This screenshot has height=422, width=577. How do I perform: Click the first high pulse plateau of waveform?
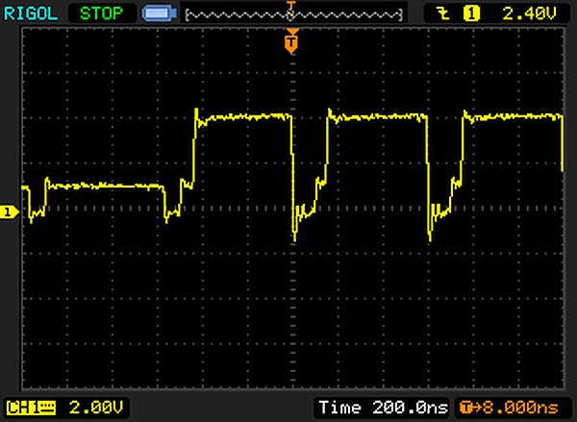(x=242, y=116)
